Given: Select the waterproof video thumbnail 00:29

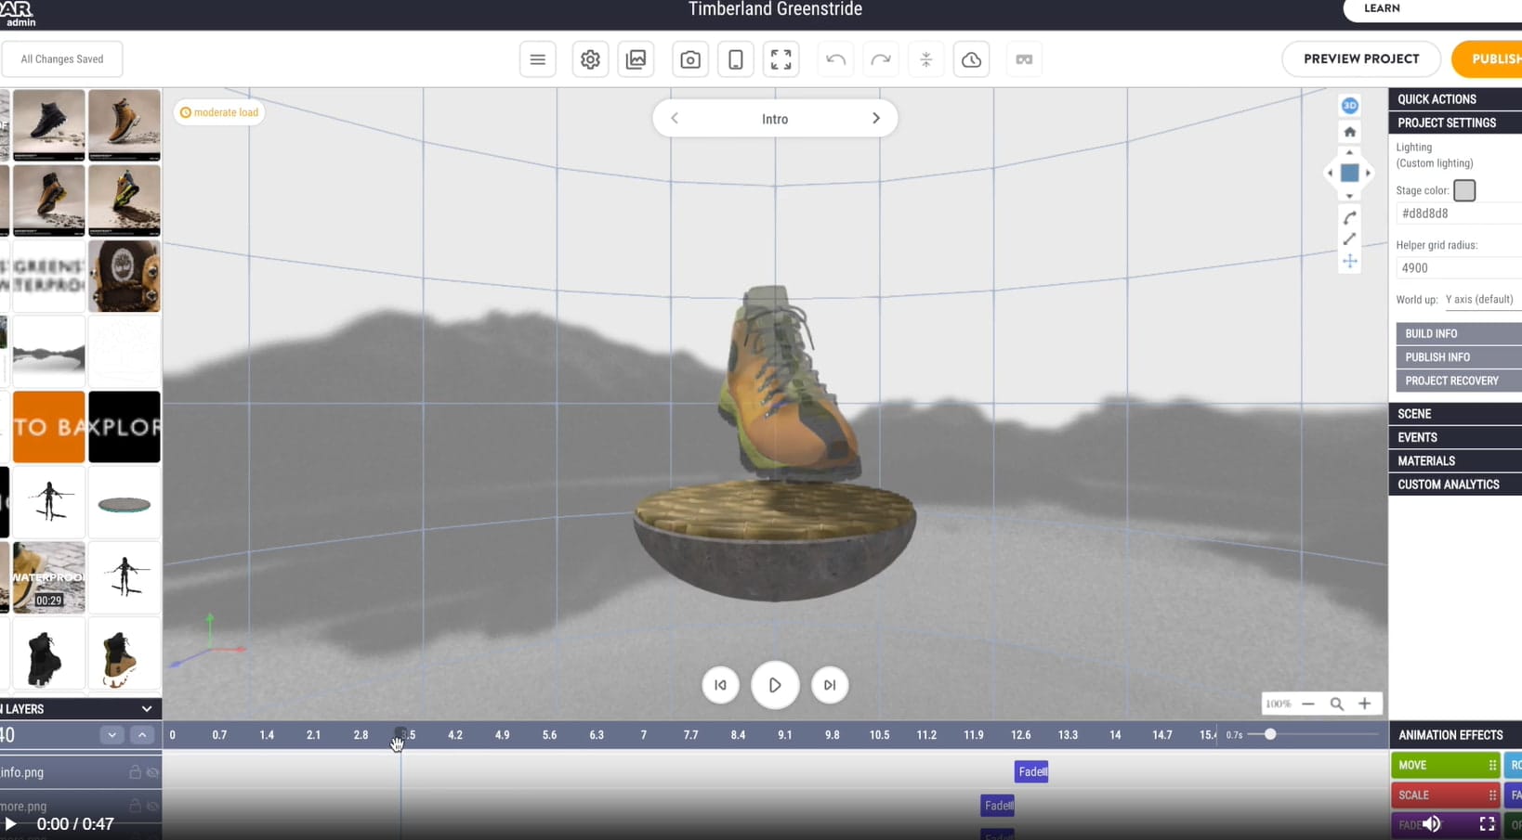Looking at the screenshot, I should pos(48,577).
